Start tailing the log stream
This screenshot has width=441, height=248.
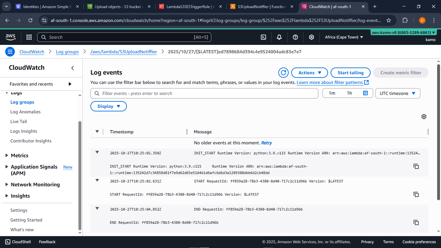[x=350, y=73]
